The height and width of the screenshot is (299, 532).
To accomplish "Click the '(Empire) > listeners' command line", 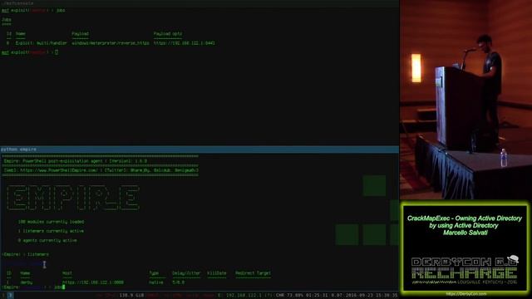I will tap(26, 254).
